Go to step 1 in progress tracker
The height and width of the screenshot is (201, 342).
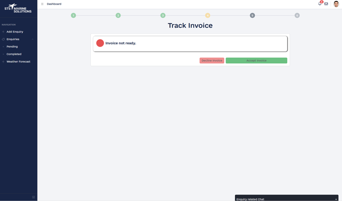click(73, 15)
